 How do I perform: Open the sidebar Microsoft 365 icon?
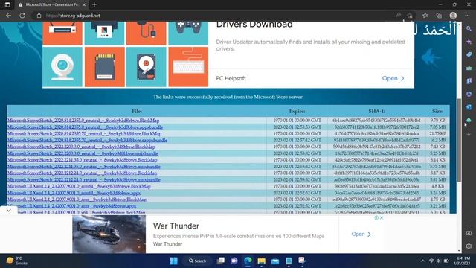pos(469,94)
